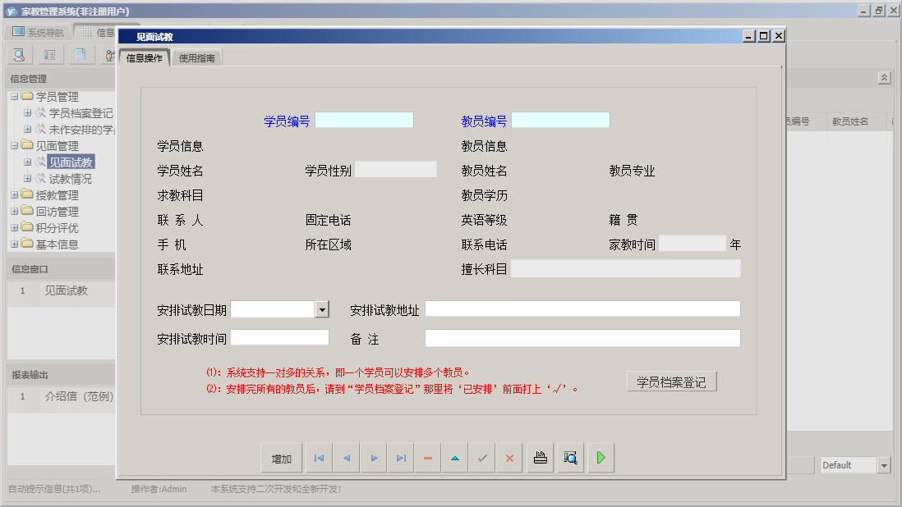This screenshot has width=902, height=507.
Task: Collapse the panel using the top-right chevron
Action: coord(884,77)
